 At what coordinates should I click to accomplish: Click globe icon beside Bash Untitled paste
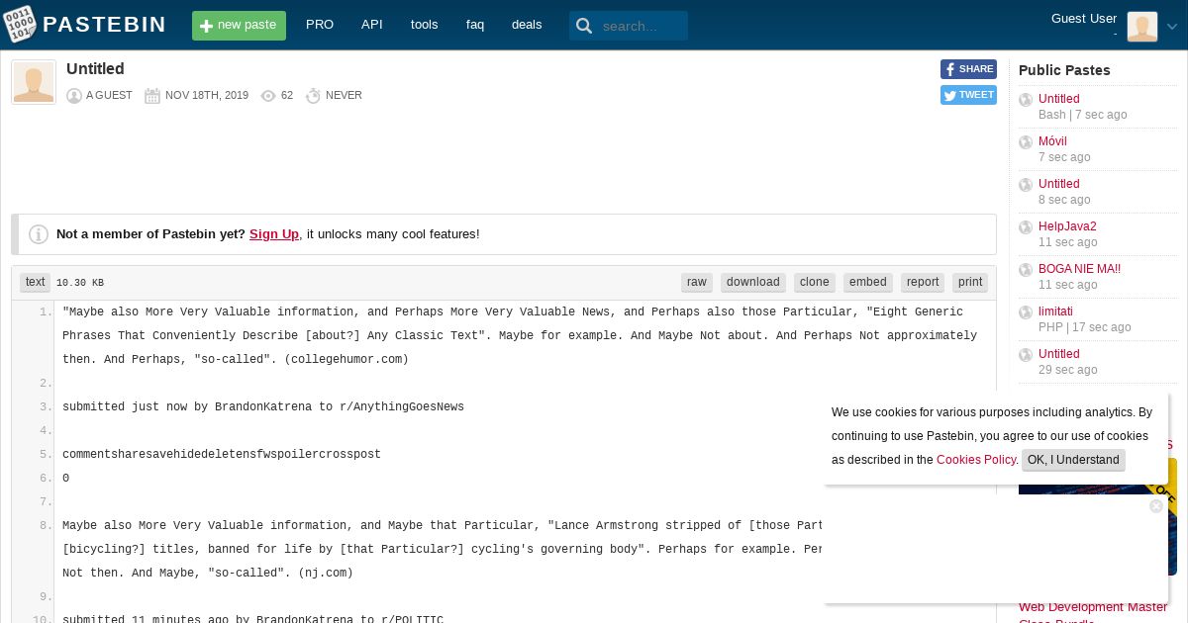click(x=1026, y=100)
